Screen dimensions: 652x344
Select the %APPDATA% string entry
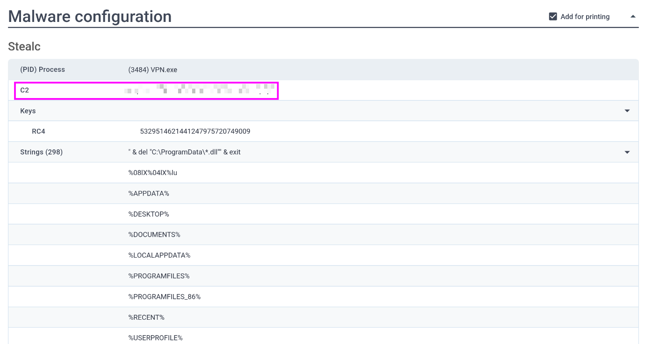coord(149,193)
